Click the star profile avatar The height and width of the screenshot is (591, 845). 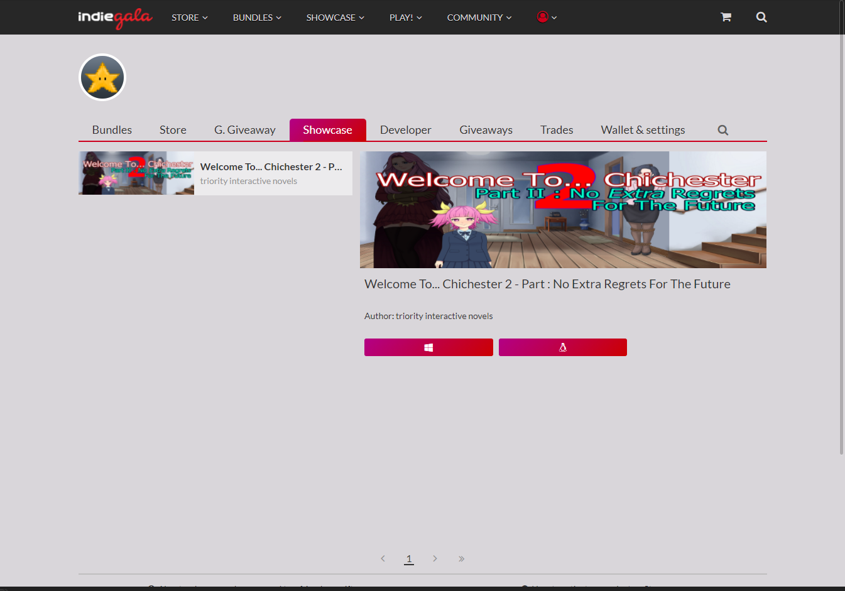click(102, 77)
